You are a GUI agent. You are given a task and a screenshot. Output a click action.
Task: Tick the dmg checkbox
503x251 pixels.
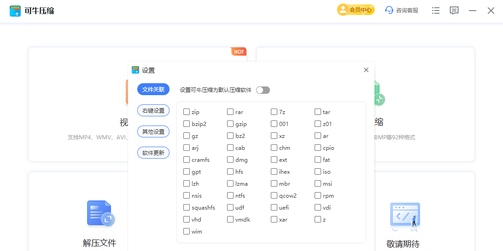[230, 160]
